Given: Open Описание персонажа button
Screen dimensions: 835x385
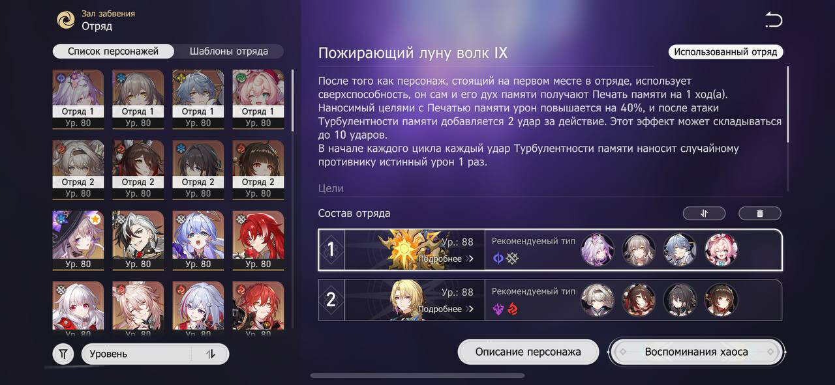Looking at the screenshot, I should [528, 352].
